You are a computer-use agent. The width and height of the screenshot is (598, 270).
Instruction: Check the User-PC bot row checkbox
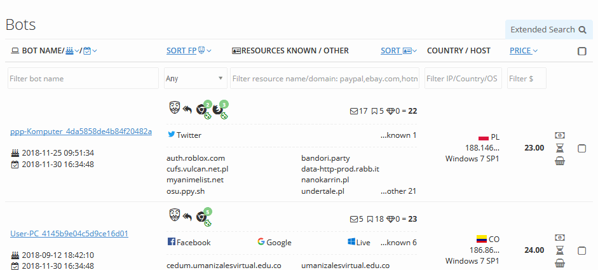(582, 251)
